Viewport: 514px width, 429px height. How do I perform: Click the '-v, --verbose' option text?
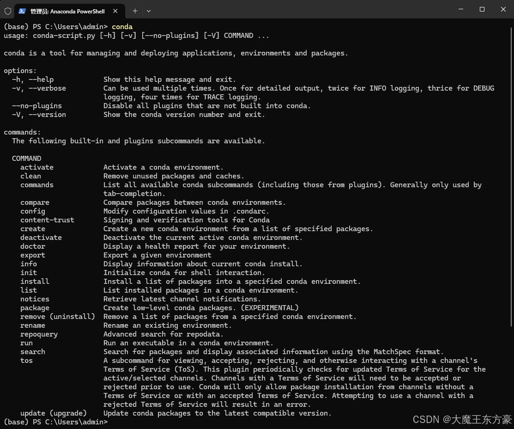39,88
